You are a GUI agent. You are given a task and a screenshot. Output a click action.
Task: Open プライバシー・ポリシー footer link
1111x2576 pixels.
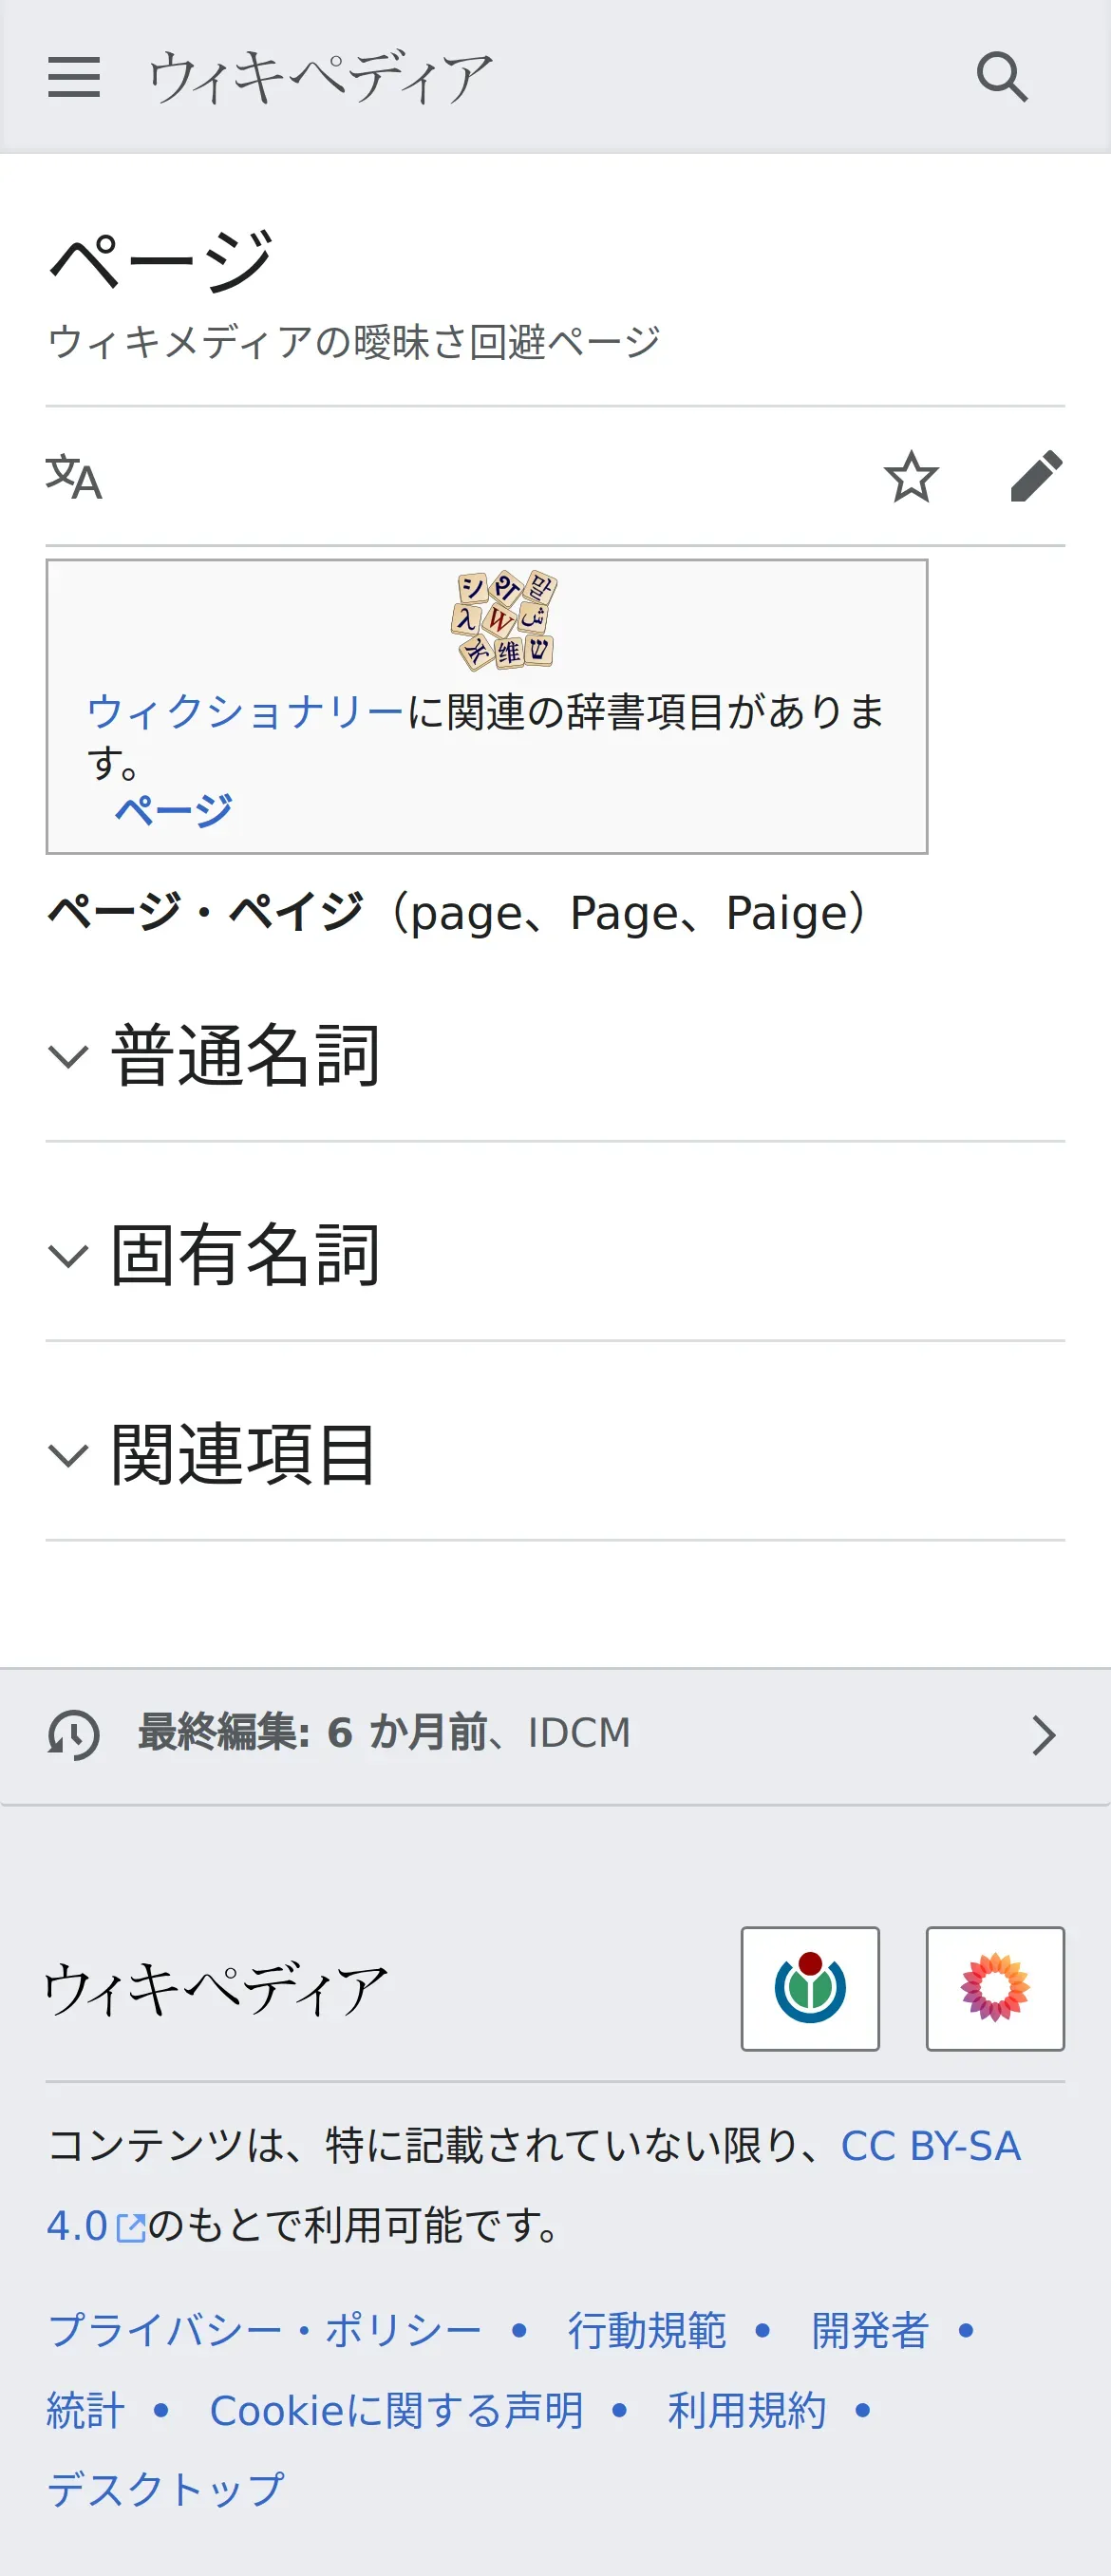265,2330
